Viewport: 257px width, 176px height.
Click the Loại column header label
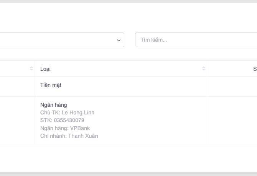coord(45,69)
